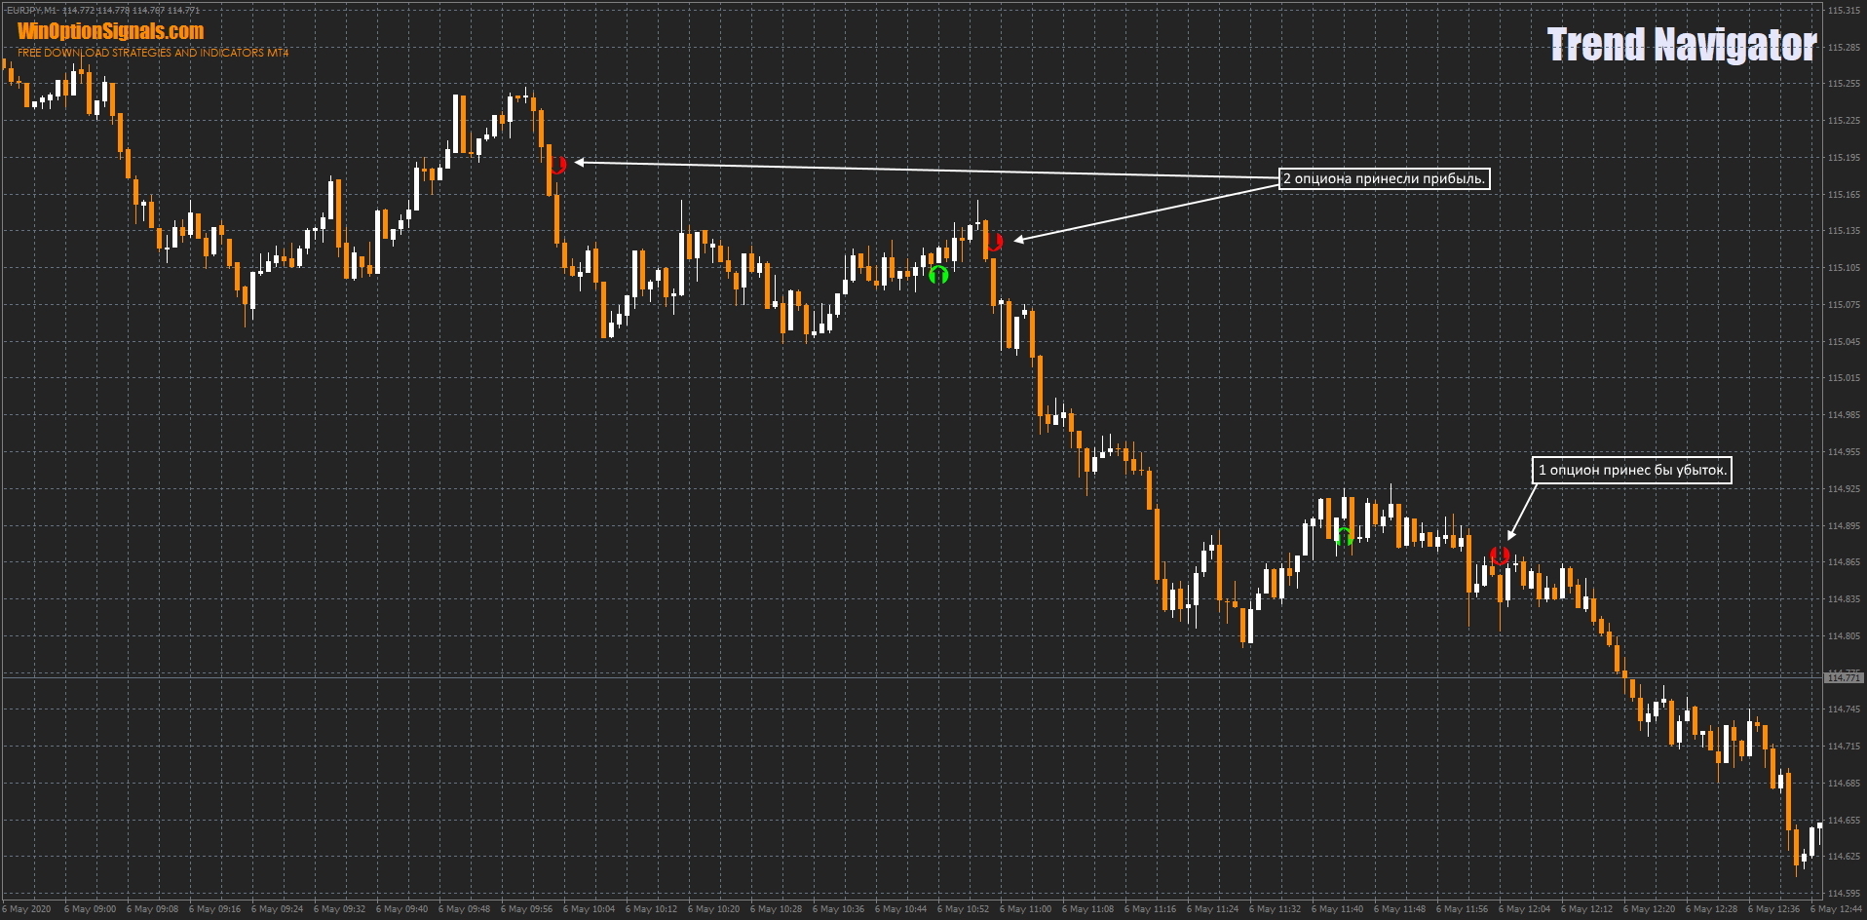Select the green buy signal arrow near 11:40
The height and width of the screenshot is (920, 1867).
(1344, 536)
